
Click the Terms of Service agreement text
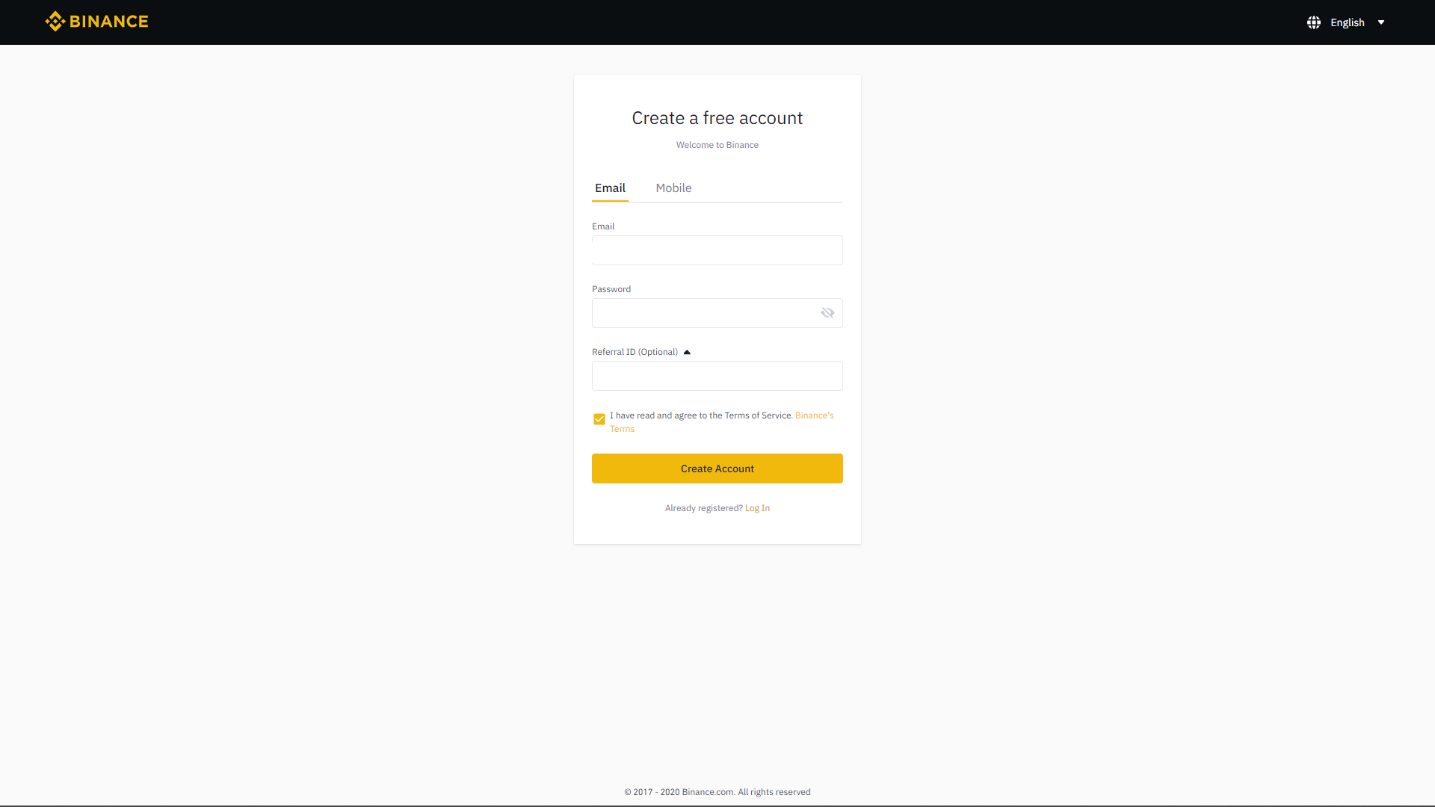coord(700,415)
